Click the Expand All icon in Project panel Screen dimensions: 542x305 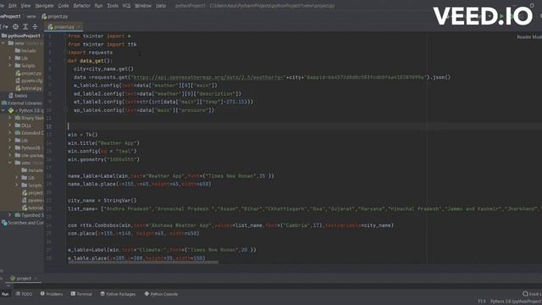25,26
